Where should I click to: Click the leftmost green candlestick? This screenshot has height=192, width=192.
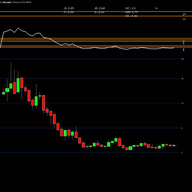[3, 93]
